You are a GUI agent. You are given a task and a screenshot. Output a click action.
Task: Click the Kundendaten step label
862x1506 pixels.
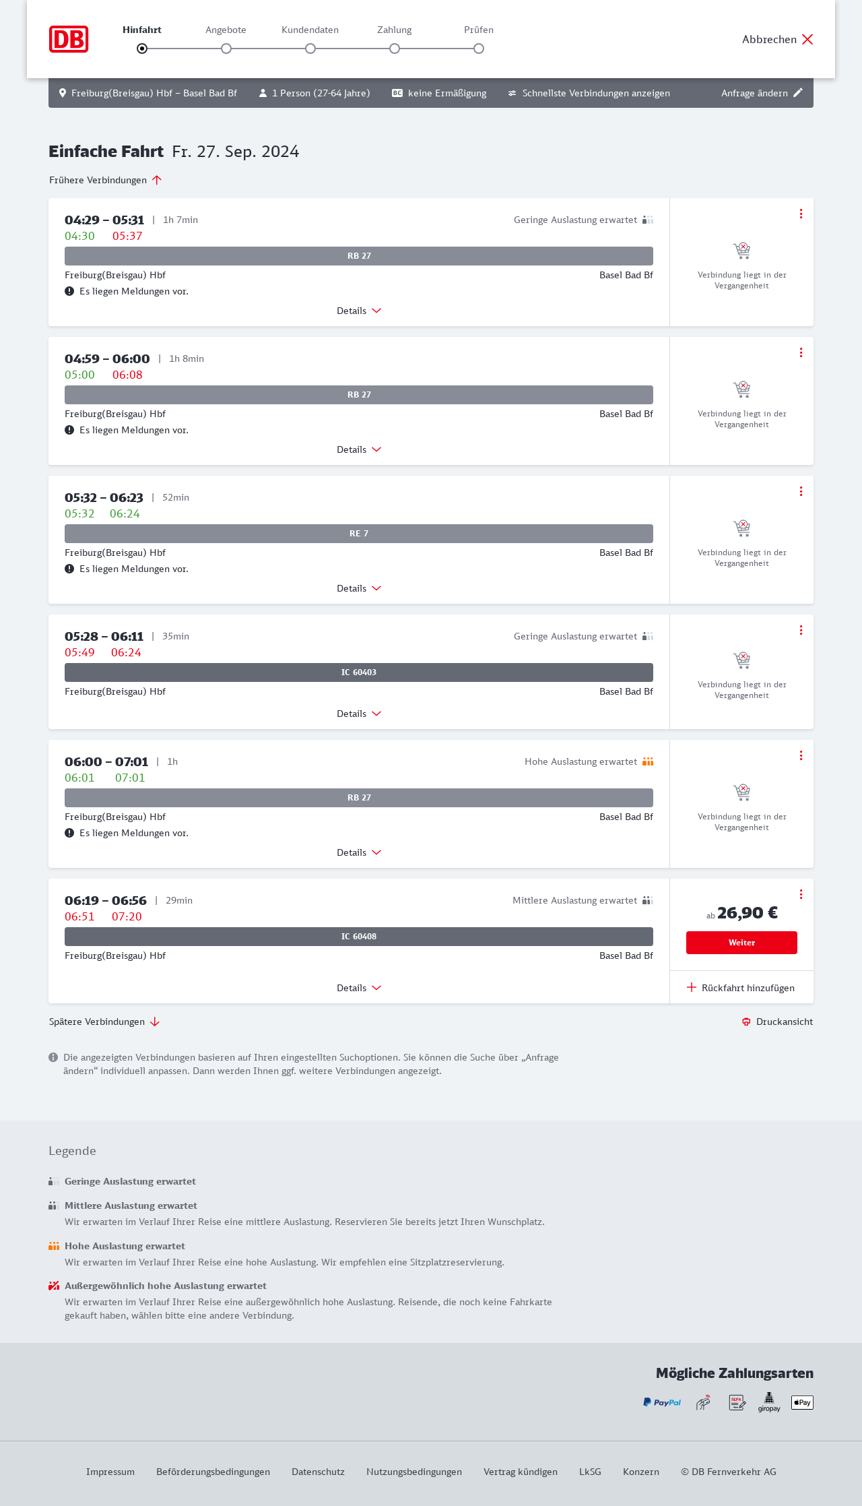[x=310, y=30]
